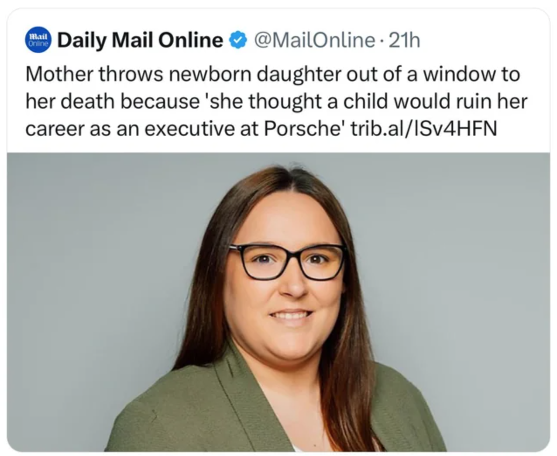Follow the trib.al/ISv4HFN article link
Image resolution: width=557 pixels, height=456 pixels.
pos(424,129)
